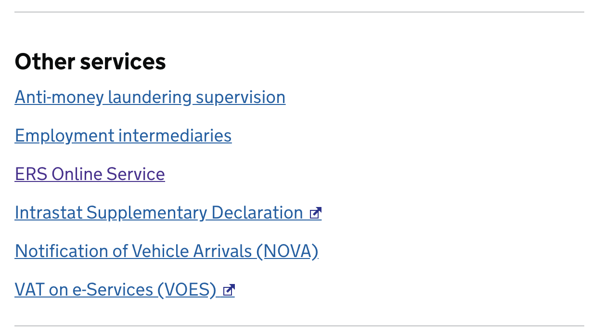
Task: Click the word 'Declaration' in the Intrastat link
Action: pyautogui.click(x=257, y=212)
